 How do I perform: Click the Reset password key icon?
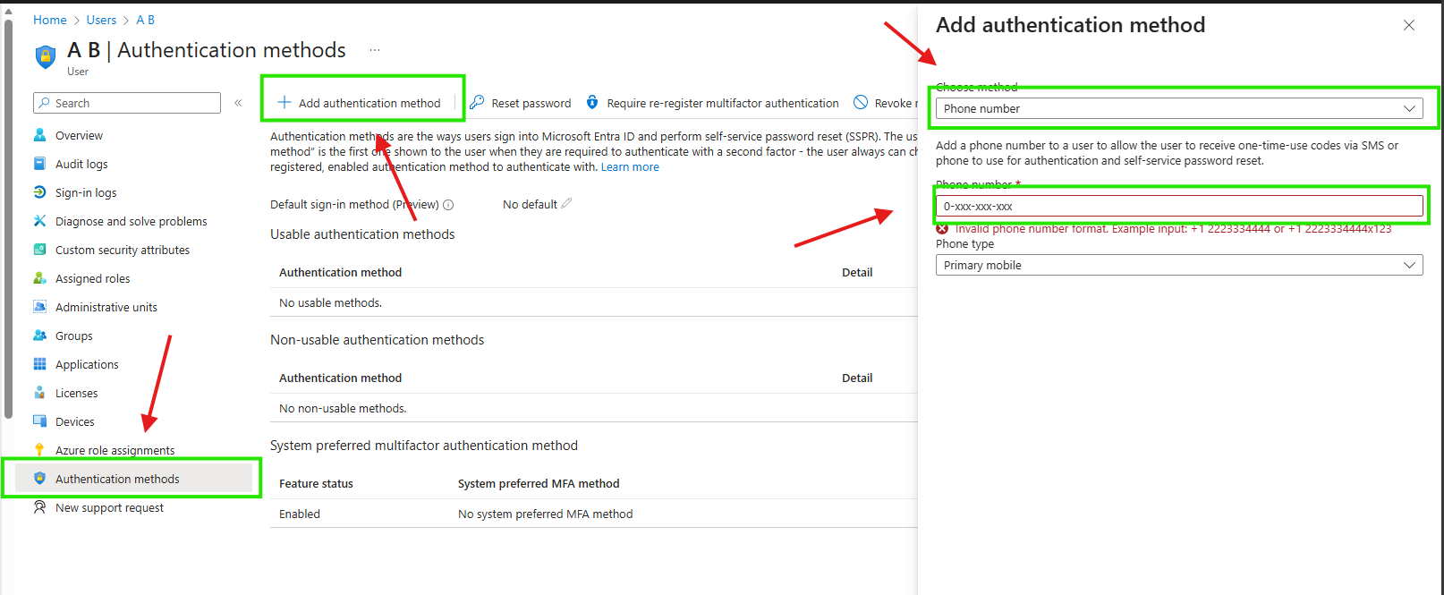[477, 103]
